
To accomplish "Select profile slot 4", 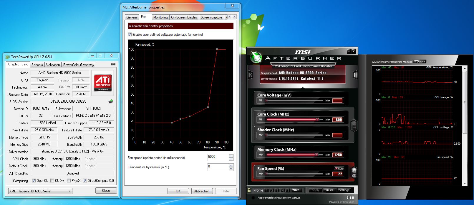I will 283,190.
